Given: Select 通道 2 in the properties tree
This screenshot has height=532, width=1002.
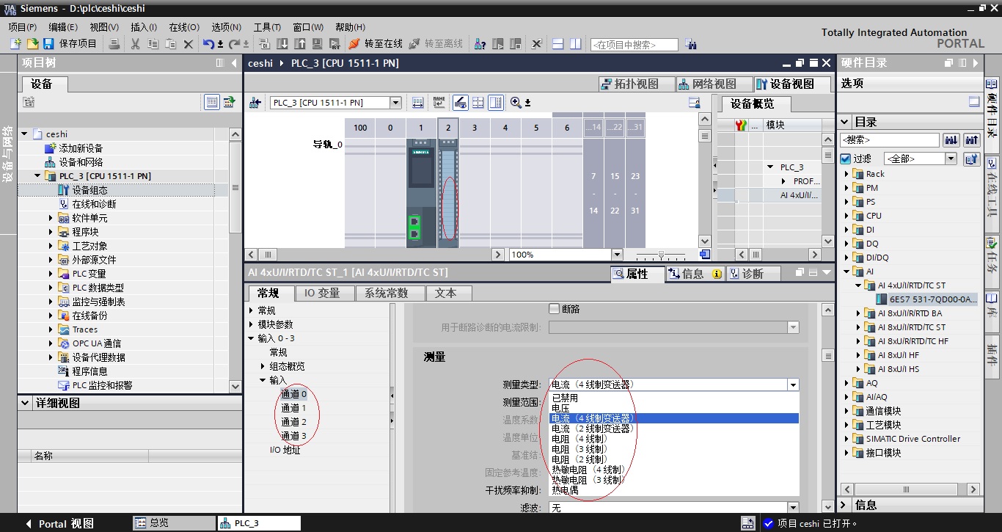Looking at the screenshot, I should pyautogui.click(x=293, y=422).
